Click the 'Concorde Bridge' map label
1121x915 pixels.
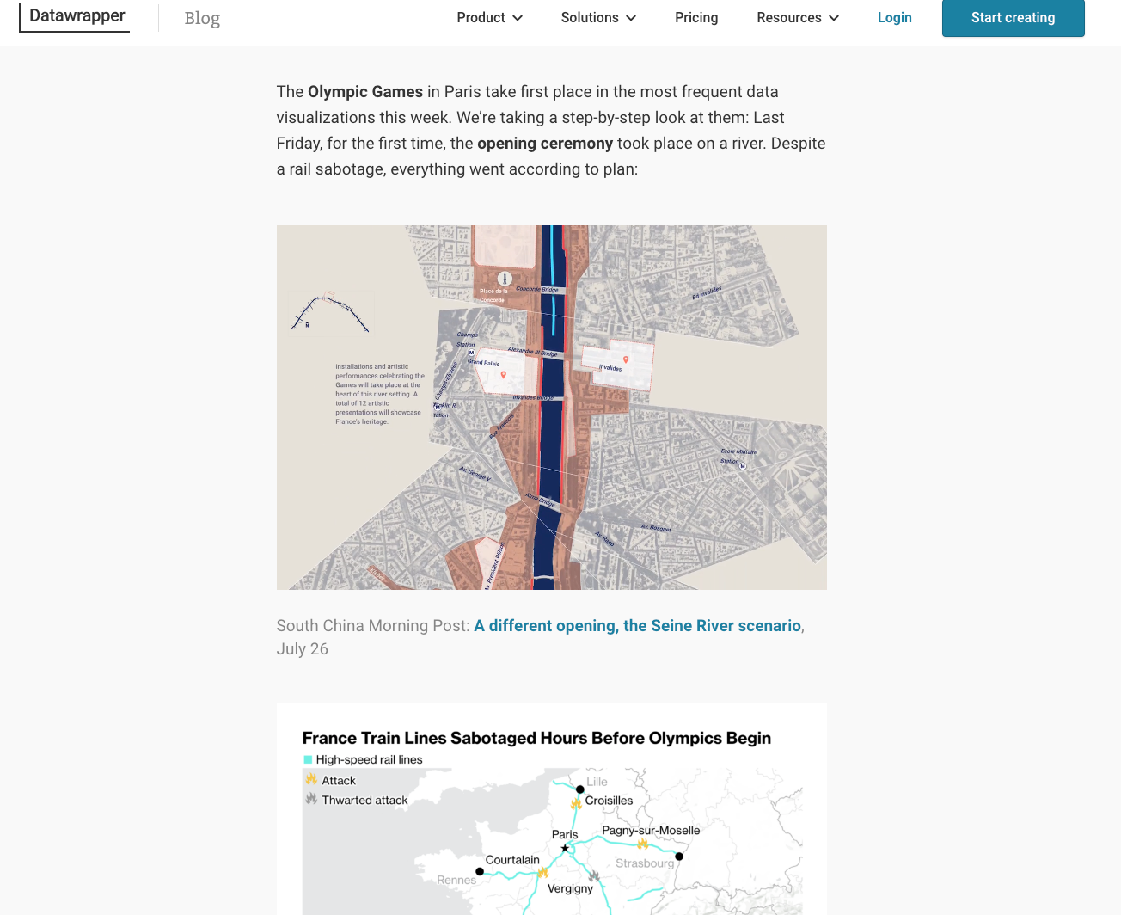pyautogui.click(x=537, y=290)
